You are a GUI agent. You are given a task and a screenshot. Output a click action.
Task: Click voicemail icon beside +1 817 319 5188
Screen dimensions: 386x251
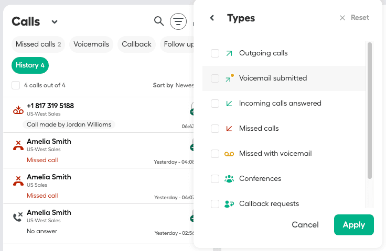point(18,110)
